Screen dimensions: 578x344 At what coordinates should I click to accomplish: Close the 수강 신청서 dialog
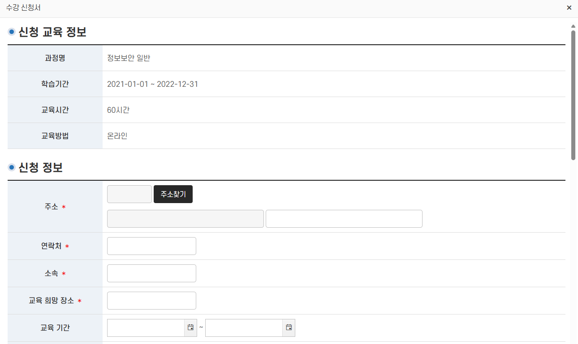[569, 8]
